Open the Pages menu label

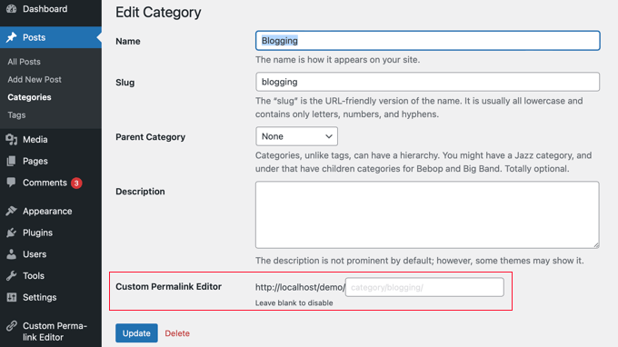(x=35, y=161)
